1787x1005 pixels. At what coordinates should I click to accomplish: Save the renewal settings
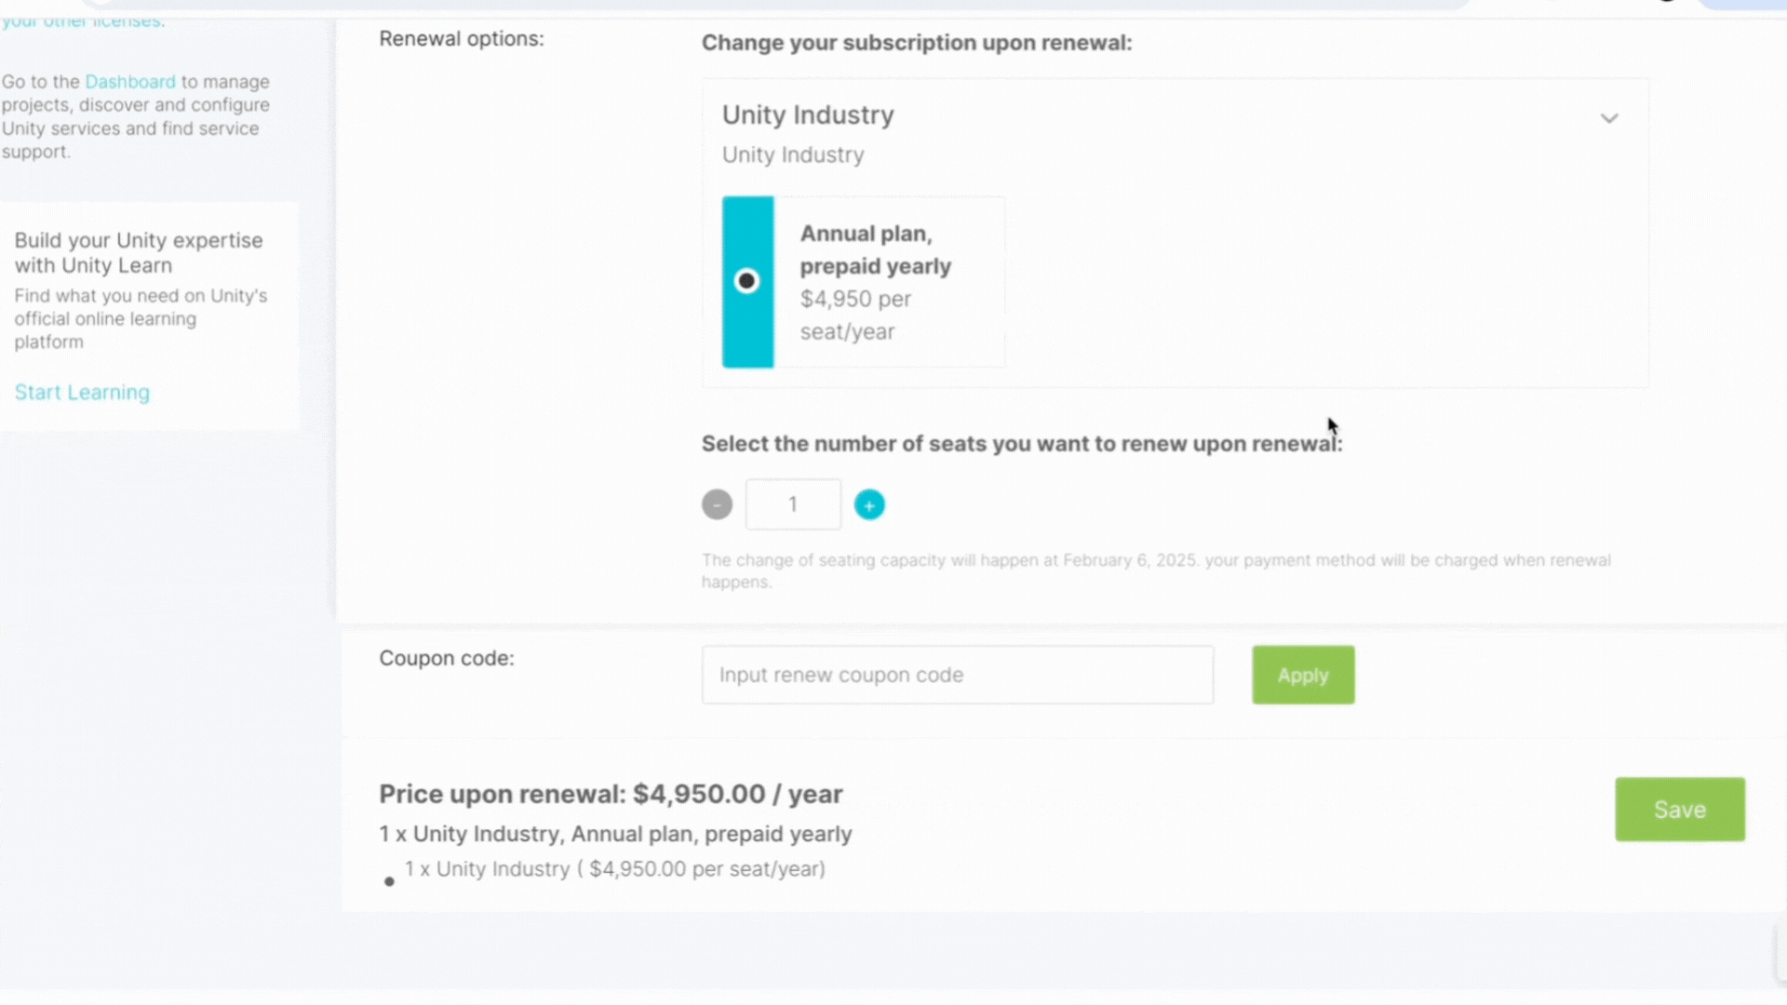tap(1680, 810)
